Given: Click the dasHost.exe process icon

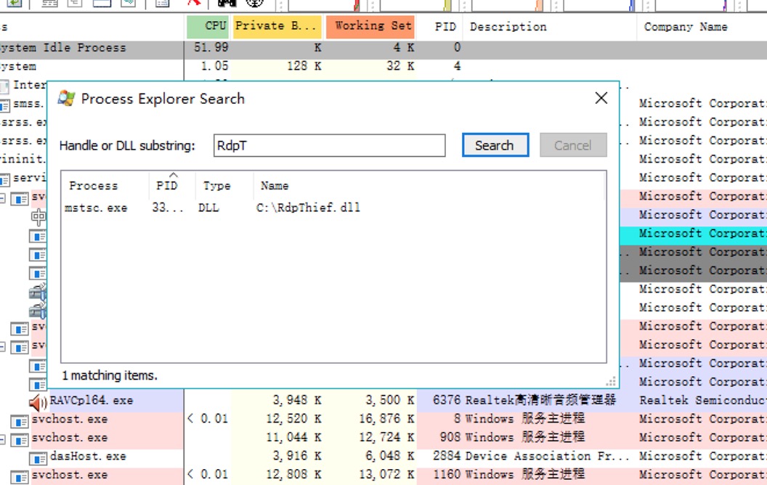Looking at the screenshot, I should click(38, 459).
